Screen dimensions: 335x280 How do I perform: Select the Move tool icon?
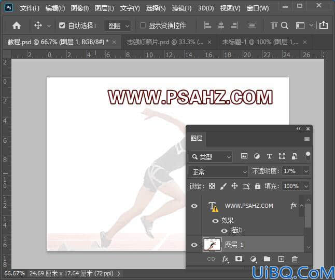tap(38, 25)
